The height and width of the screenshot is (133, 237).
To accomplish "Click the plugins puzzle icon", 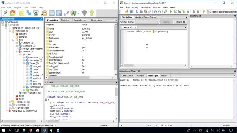I will 73,13.
